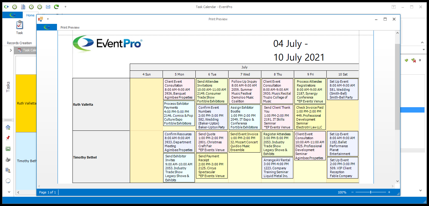
Task: Click the preview vertical scrollbar down arrow
Action: pyautogui.click(x=397, y=181)
